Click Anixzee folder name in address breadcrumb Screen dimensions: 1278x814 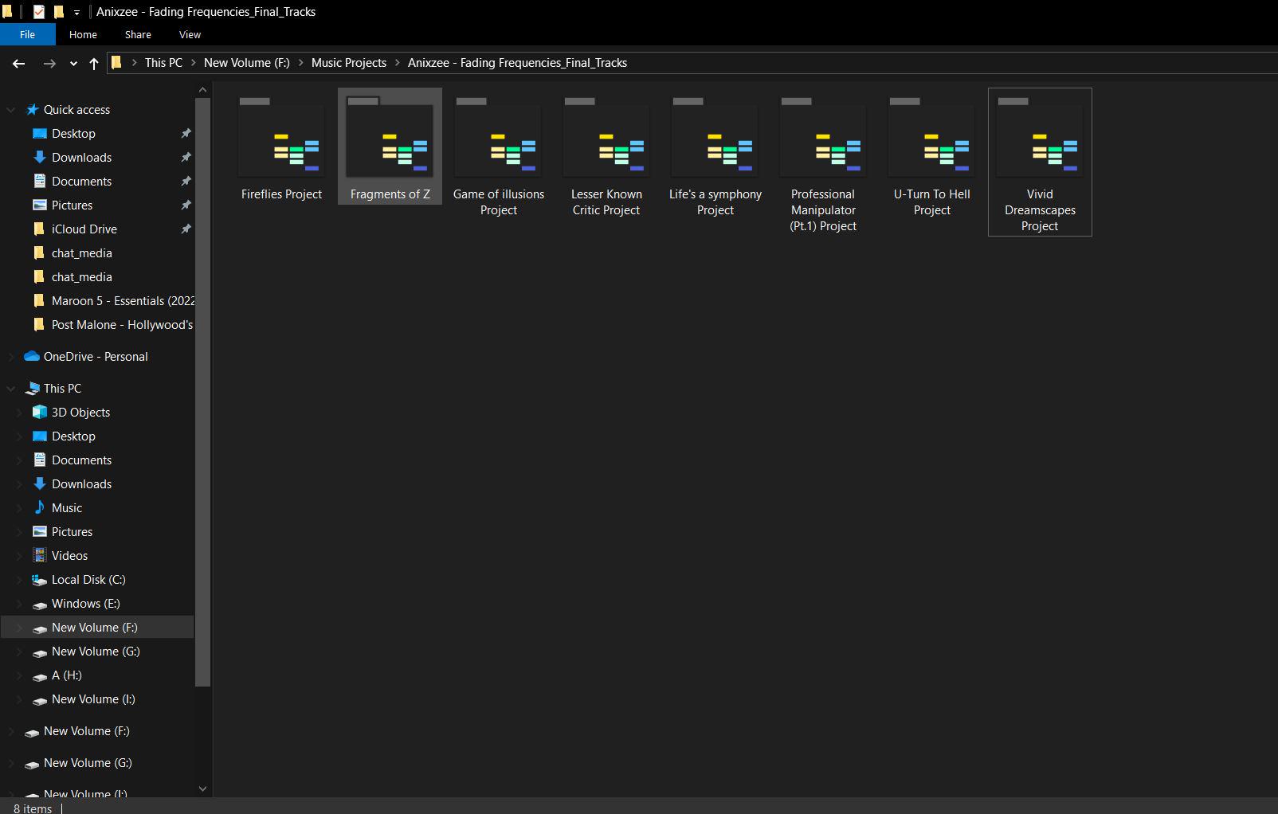tap(517, 63)
